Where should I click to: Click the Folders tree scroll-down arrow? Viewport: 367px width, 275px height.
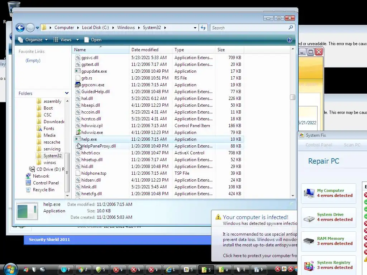[x=67, y=196]
